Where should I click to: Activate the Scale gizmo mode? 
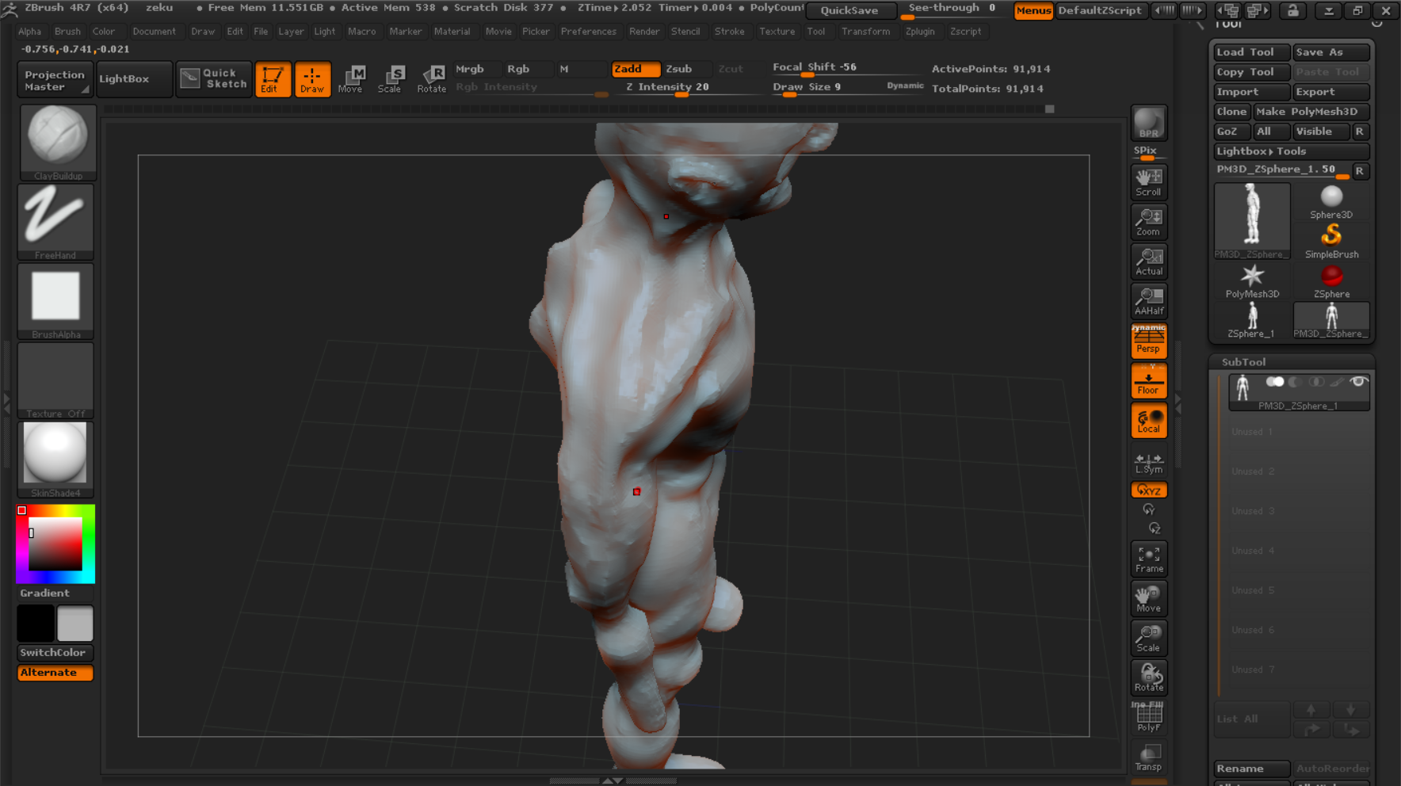[x=390, y=78]
